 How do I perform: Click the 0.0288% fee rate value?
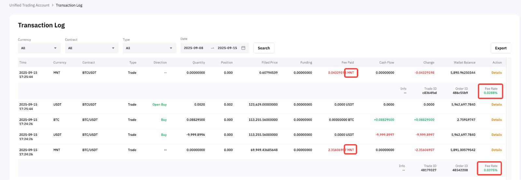490,93
